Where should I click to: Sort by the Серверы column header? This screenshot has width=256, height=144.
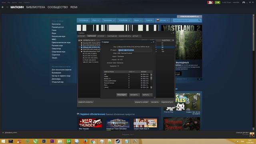pyautogui.click(x=89, y=40)
